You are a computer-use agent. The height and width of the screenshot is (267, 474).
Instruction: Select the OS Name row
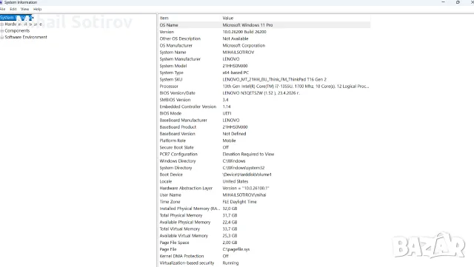tap(264, 25)
